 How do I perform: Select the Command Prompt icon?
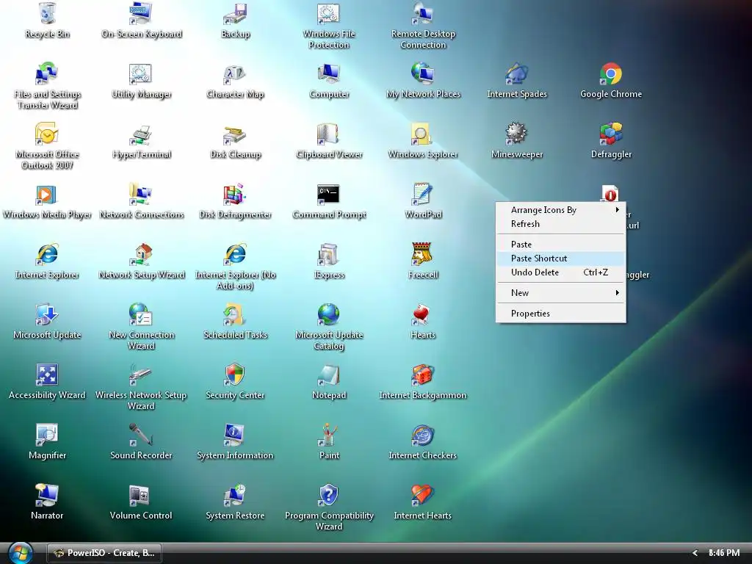coord(329,194)
